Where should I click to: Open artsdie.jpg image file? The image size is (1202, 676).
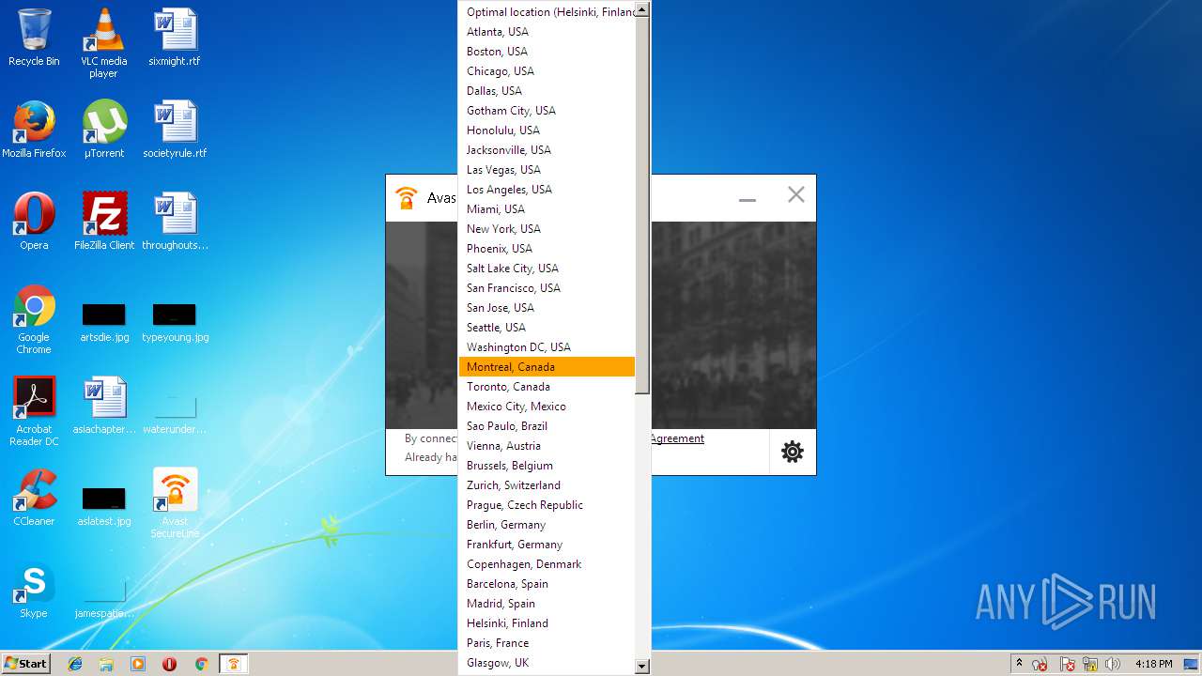[104, 322]
